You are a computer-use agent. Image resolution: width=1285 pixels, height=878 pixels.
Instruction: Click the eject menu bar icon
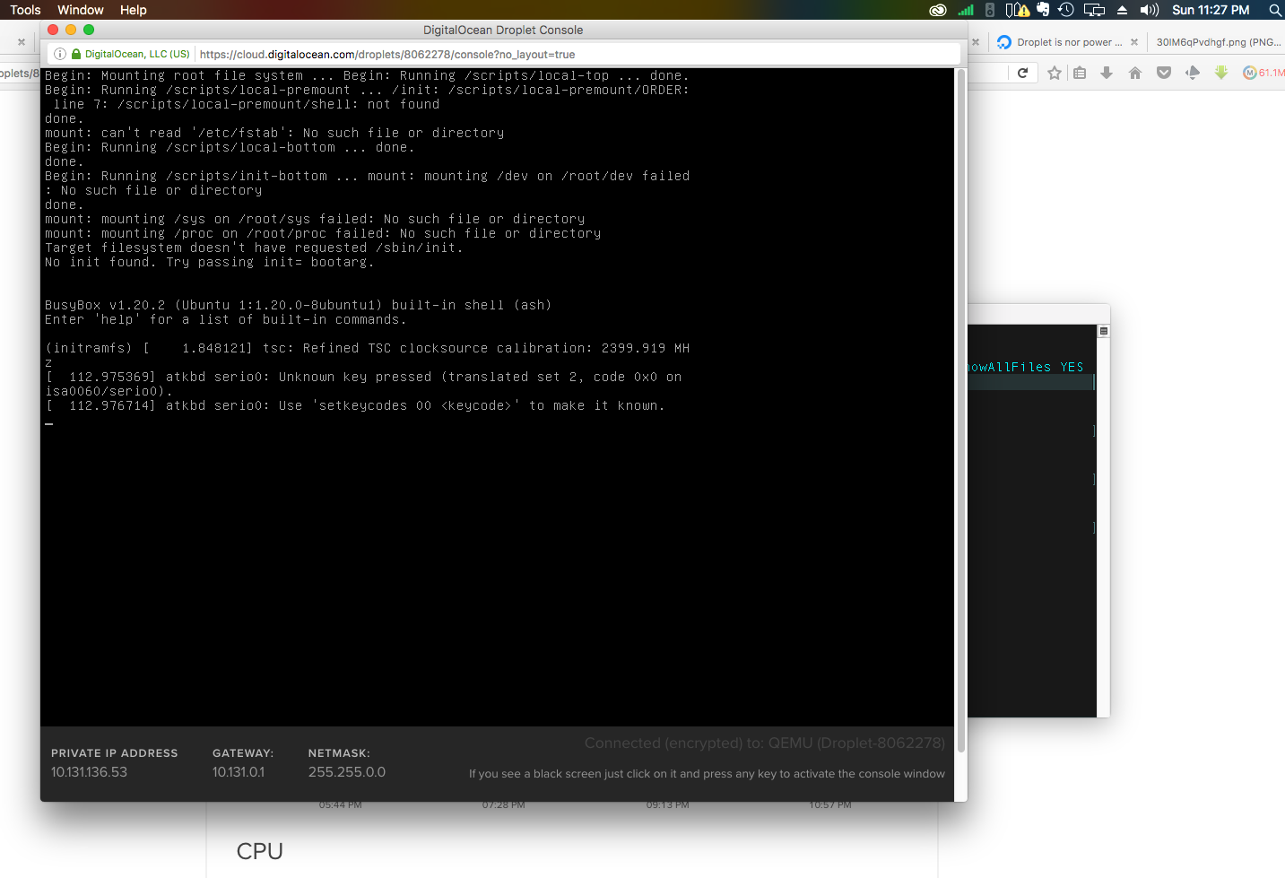(x=1122, y=10)
